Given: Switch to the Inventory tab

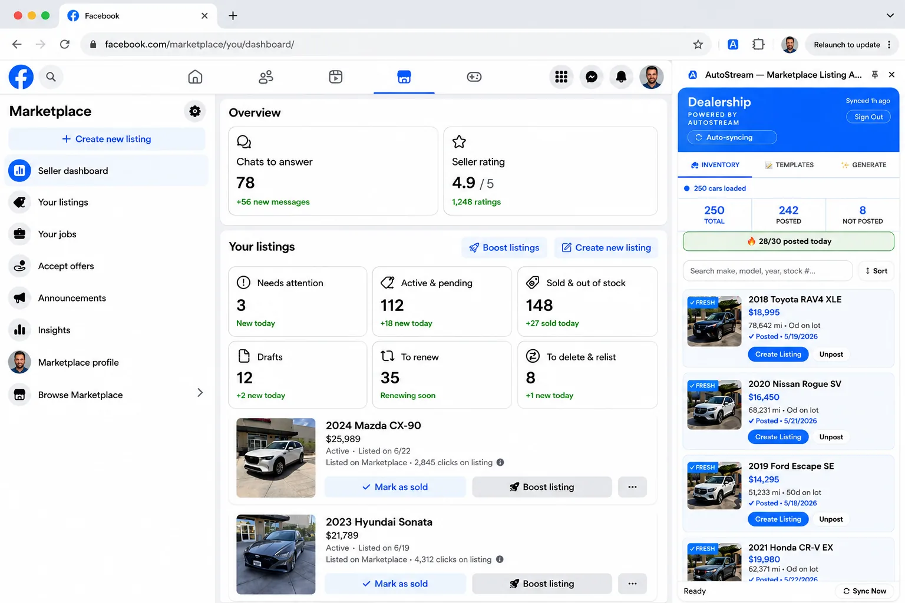Looking at the screenshot, I should point(715,165).
